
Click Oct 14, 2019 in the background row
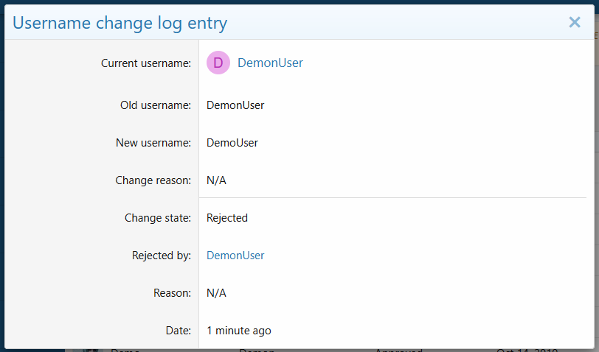pyautogui.click(x=527, y=351)
